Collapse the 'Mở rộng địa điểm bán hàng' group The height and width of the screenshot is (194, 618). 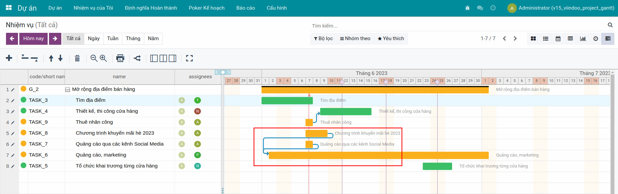tap(68, 90)
